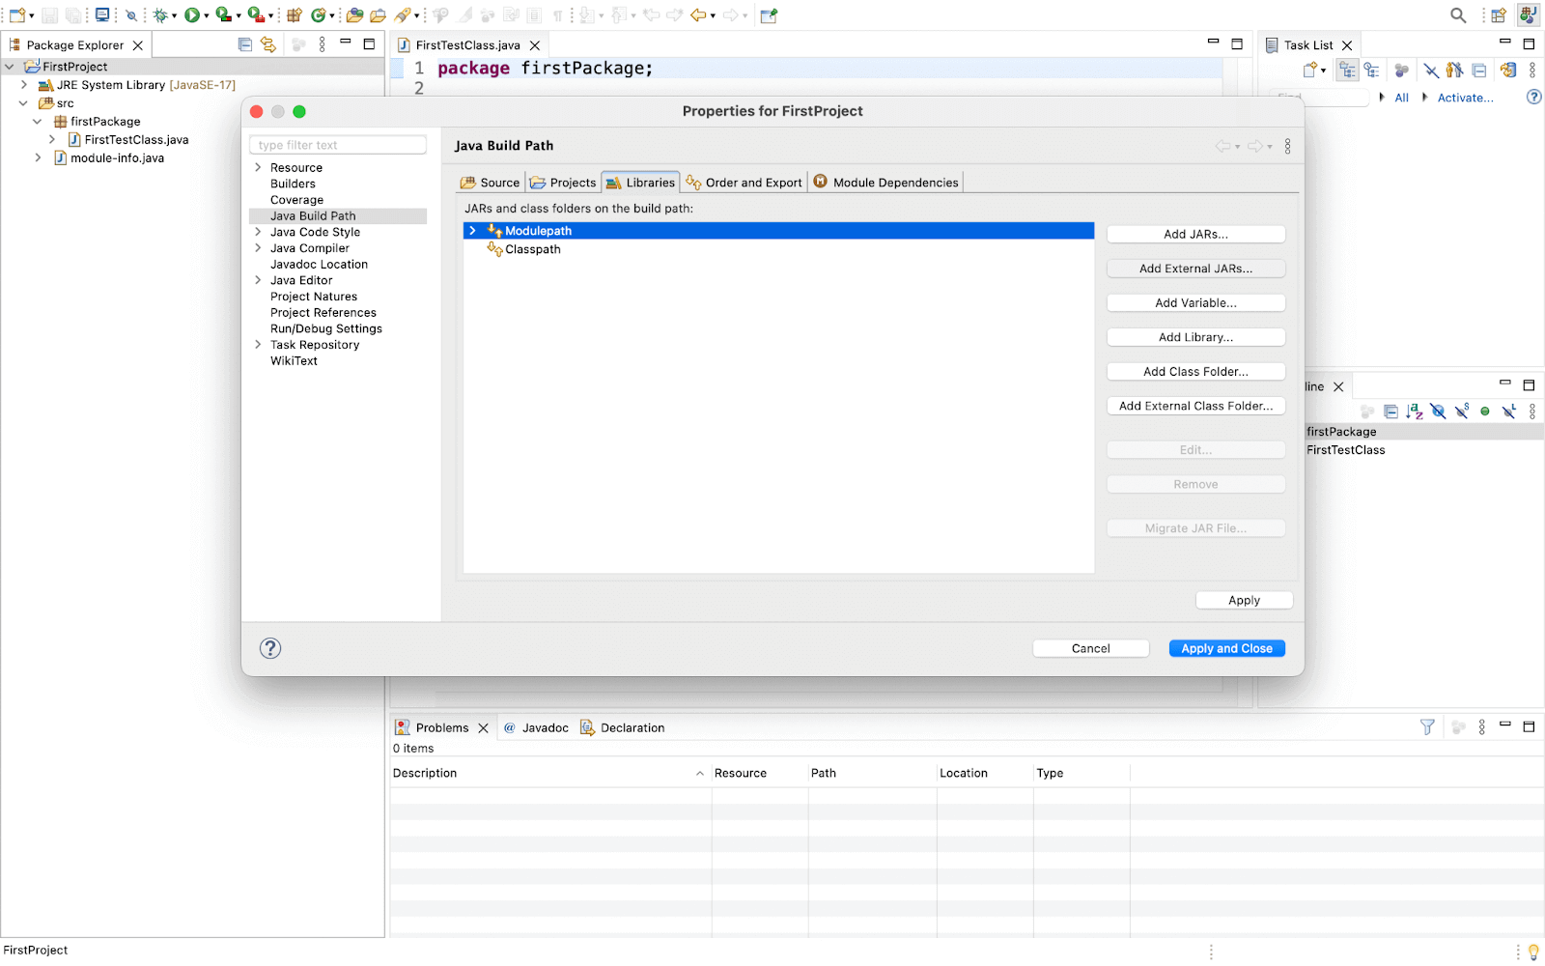Click the toolbar search magnifier icon
This screenshot has height=966, width=1545.
pos(1458,15)
